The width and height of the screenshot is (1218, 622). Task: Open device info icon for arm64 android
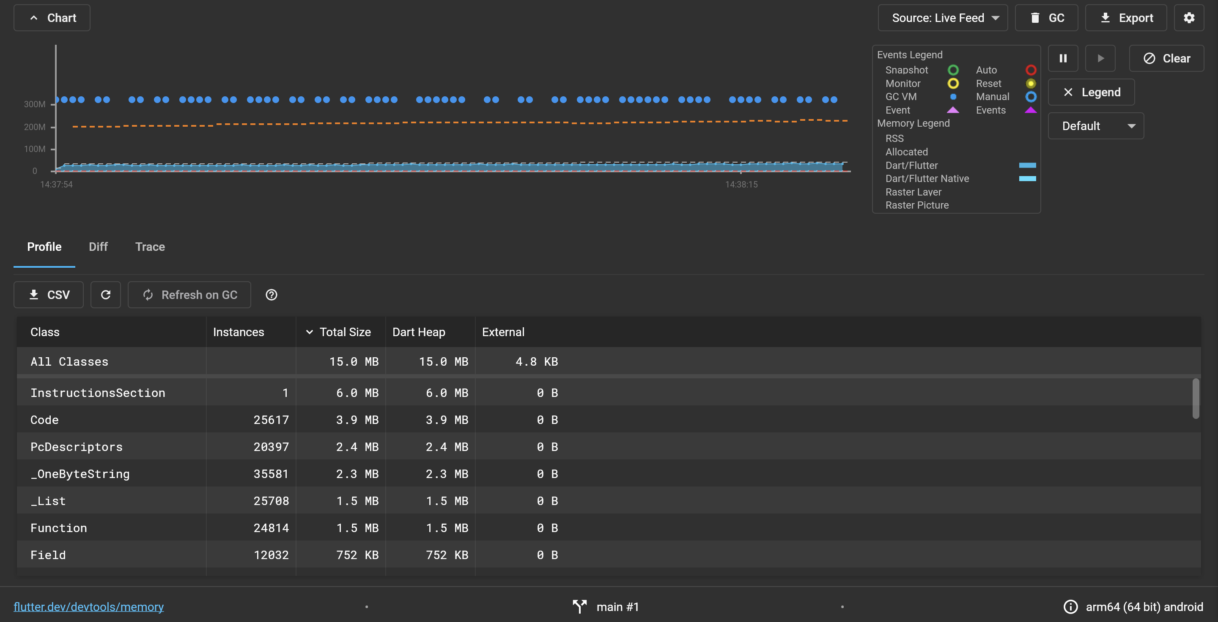1070,607
